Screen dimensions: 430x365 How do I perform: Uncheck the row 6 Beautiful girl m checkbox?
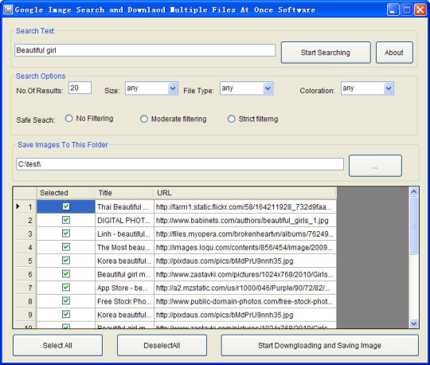click(x=66, y=273)
